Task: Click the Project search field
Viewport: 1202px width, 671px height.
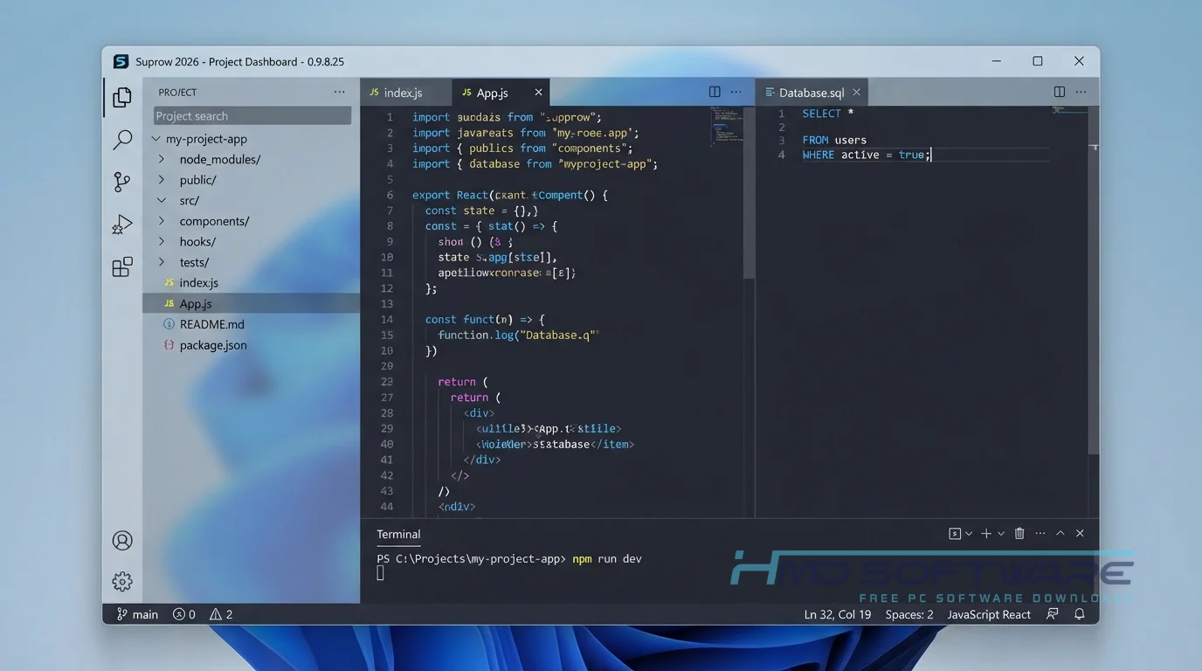Action: tap(252, 116)
